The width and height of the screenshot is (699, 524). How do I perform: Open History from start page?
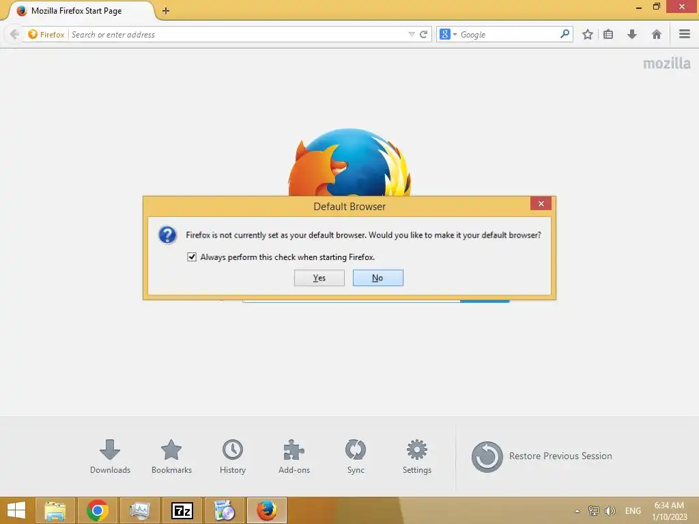coord(233,456)
